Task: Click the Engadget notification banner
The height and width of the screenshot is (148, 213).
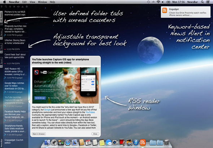Action: 186,12
